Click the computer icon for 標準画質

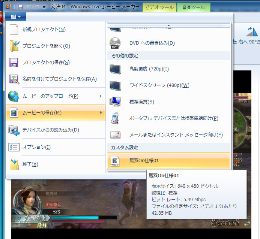[x=115, y=102]
